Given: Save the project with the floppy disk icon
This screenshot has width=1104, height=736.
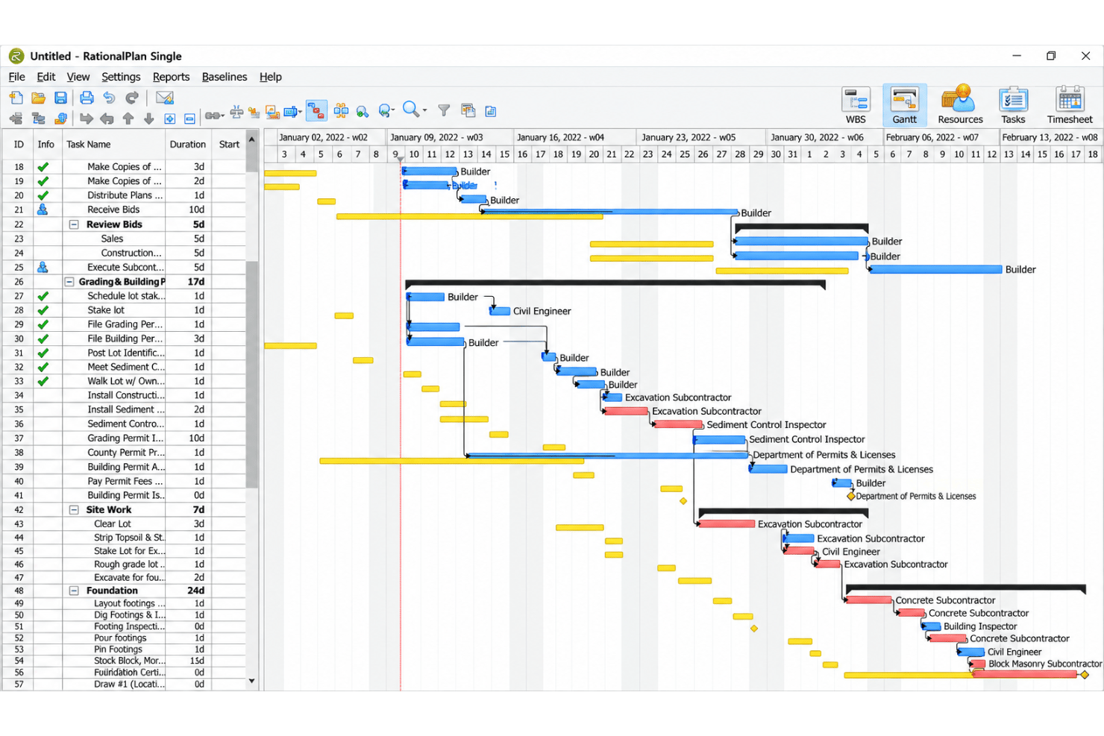Looking at the screenshot, I should pyautogui.click(x=61, y=98).
